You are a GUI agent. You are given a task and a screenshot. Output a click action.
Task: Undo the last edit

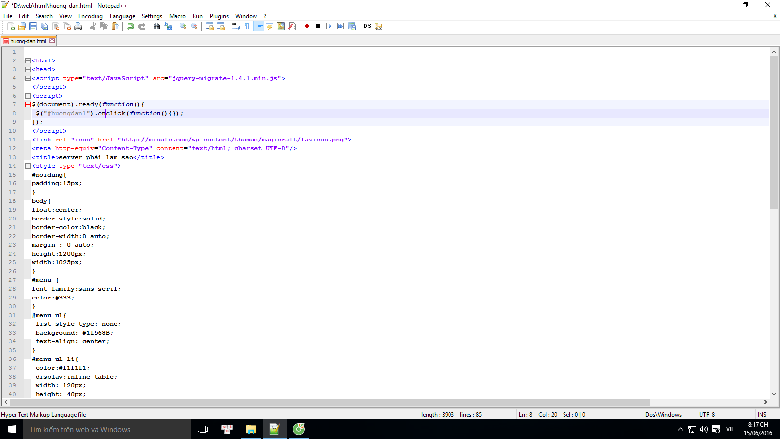(x=131, y=26)
